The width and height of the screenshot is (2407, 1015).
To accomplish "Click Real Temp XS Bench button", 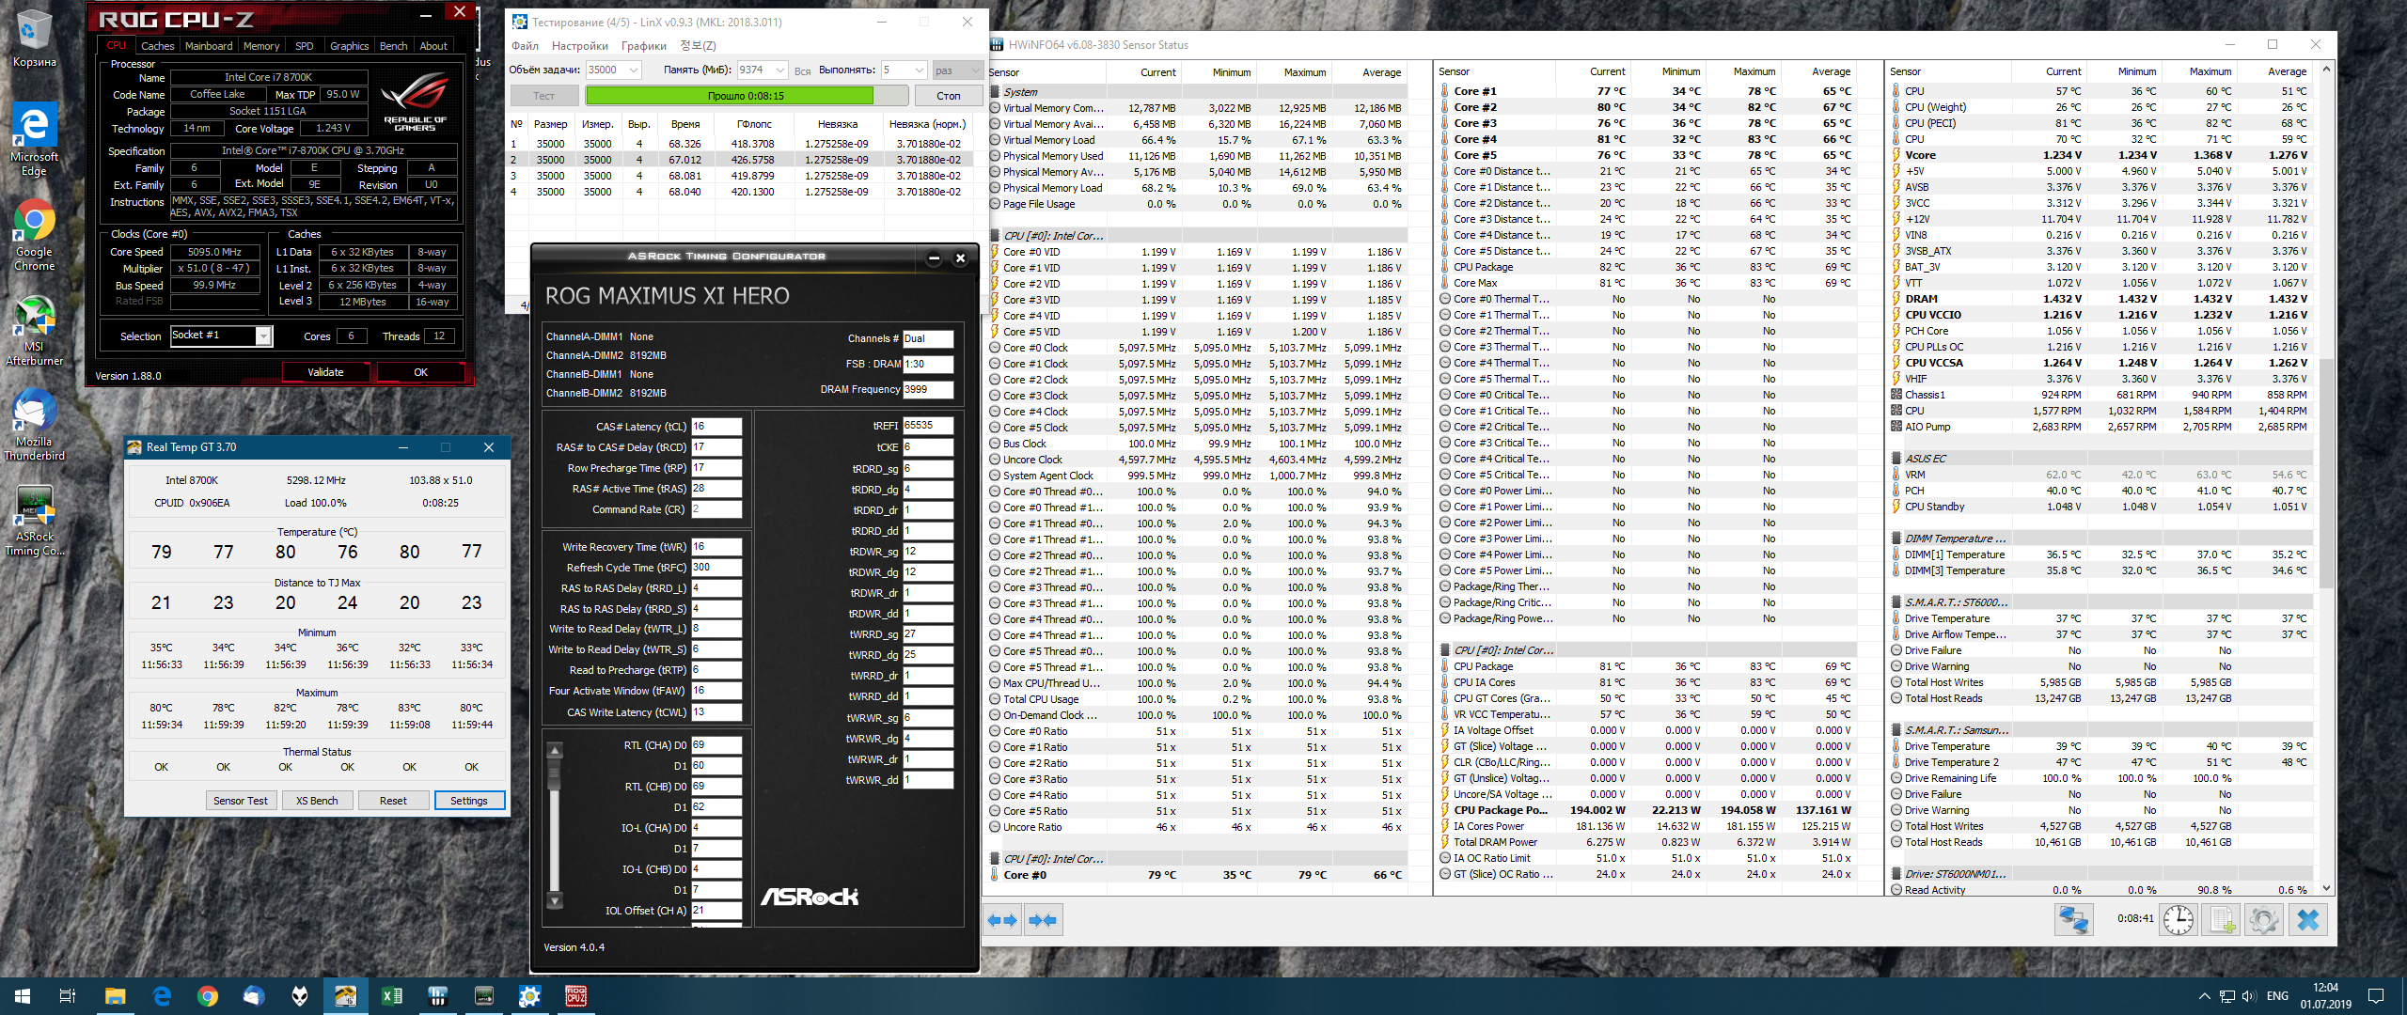I will click(317, 801).
